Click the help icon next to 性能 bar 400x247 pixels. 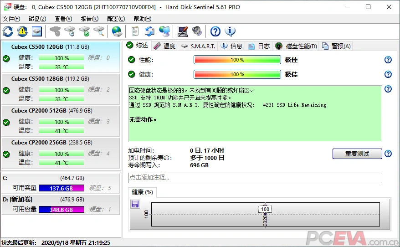(x=388, y=60)
